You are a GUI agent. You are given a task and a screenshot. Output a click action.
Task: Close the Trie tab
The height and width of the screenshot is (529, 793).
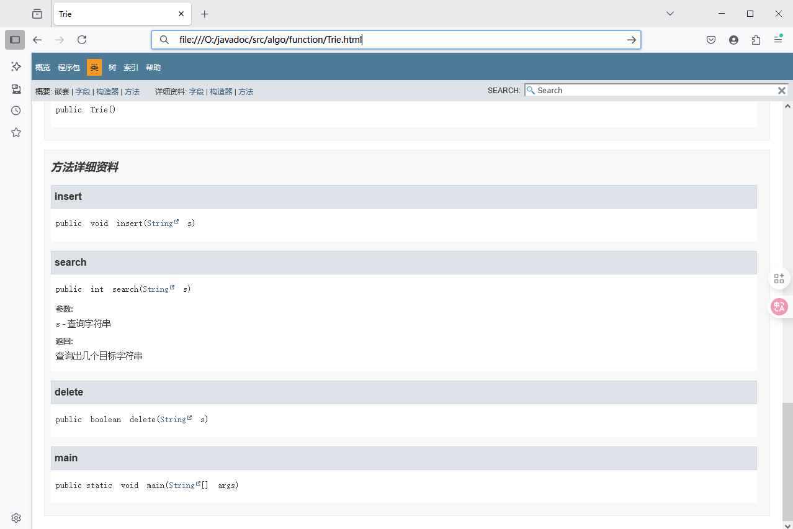(x=181, y=14)
